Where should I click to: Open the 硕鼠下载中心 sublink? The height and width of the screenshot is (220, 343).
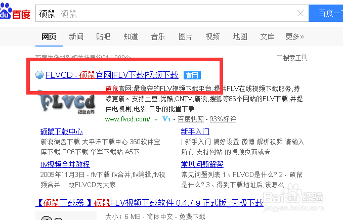(x=62, y=131)
